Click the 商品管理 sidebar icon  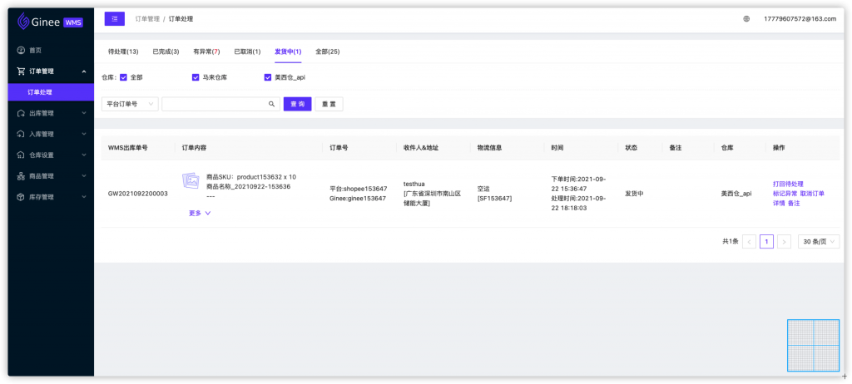21,176
